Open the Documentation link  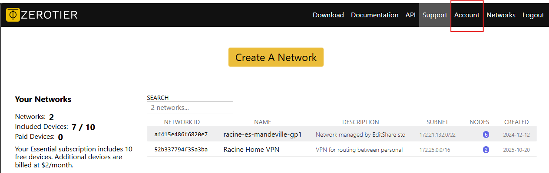(x=374, y=15)
